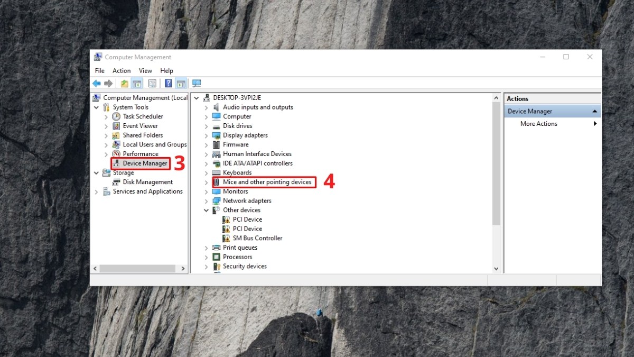Open the File menu

pos(100,71)
